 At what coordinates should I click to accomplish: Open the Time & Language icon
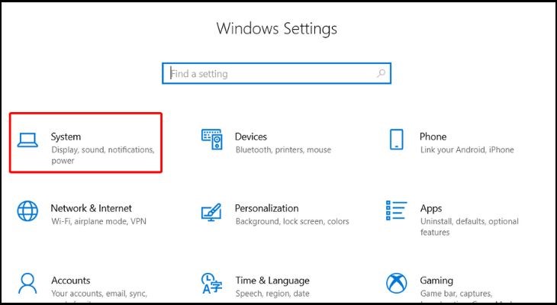click(x=212, y=282)
